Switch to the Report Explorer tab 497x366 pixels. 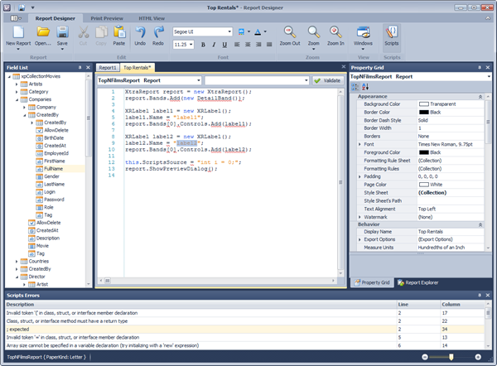click(x=418, y=282)
